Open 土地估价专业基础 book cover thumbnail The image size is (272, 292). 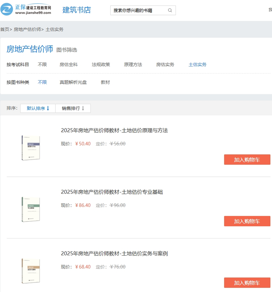pos(31,209)
